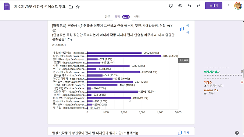Select the 1658 (19.9%) value label

pos(127,85)
